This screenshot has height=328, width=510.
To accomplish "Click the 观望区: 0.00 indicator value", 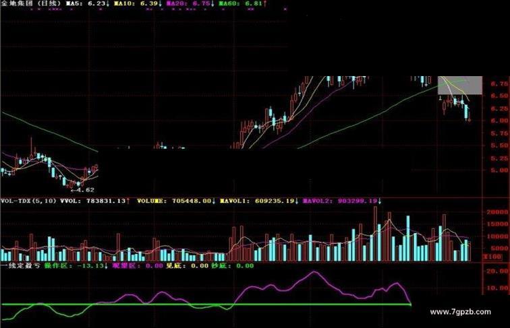I will pos(138,266).
